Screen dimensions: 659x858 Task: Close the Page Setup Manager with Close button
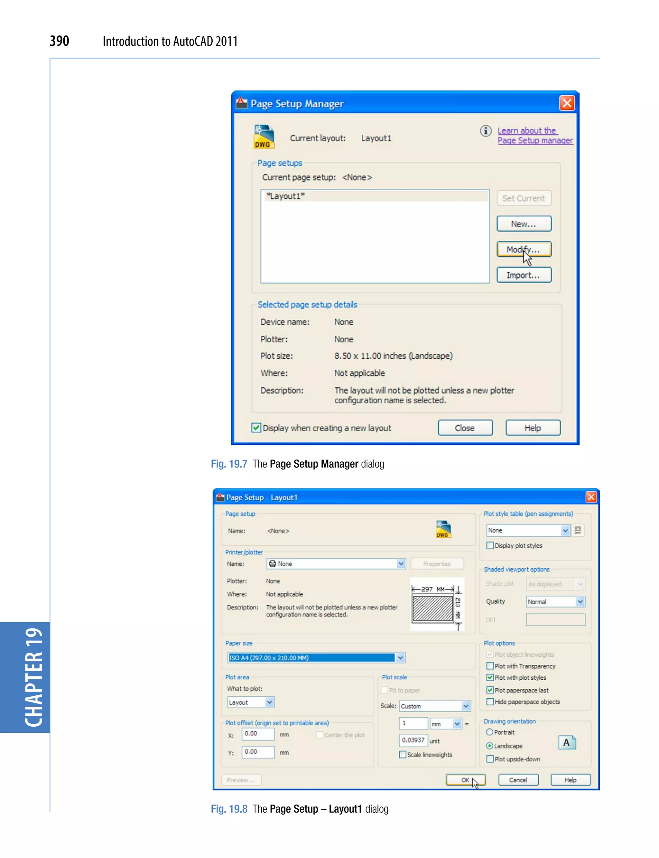465,428
